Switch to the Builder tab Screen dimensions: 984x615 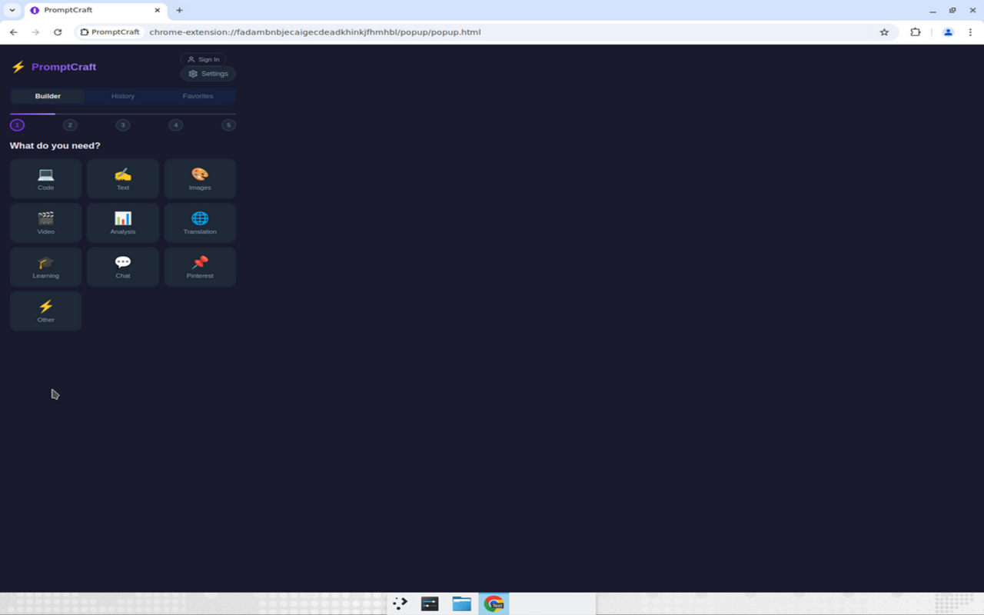point(48,96)
